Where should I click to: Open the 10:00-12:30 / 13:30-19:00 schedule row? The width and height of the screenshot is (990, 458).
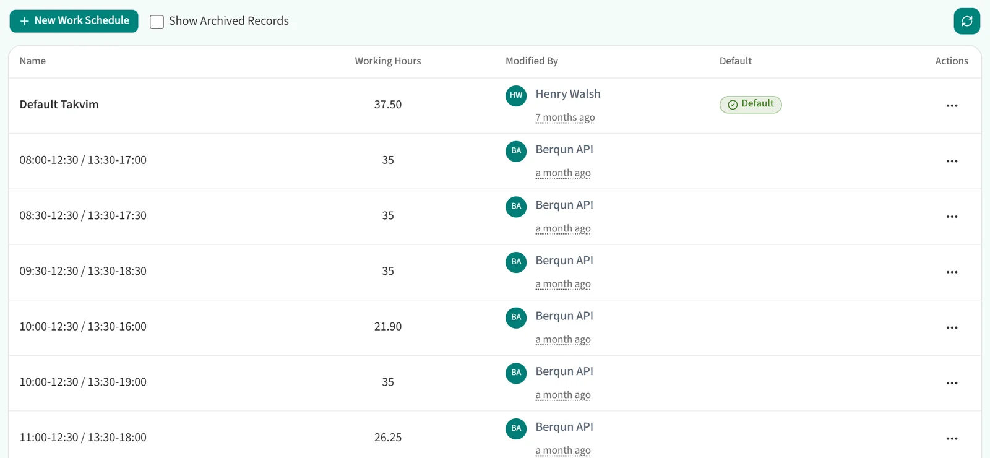coord(495,383)
